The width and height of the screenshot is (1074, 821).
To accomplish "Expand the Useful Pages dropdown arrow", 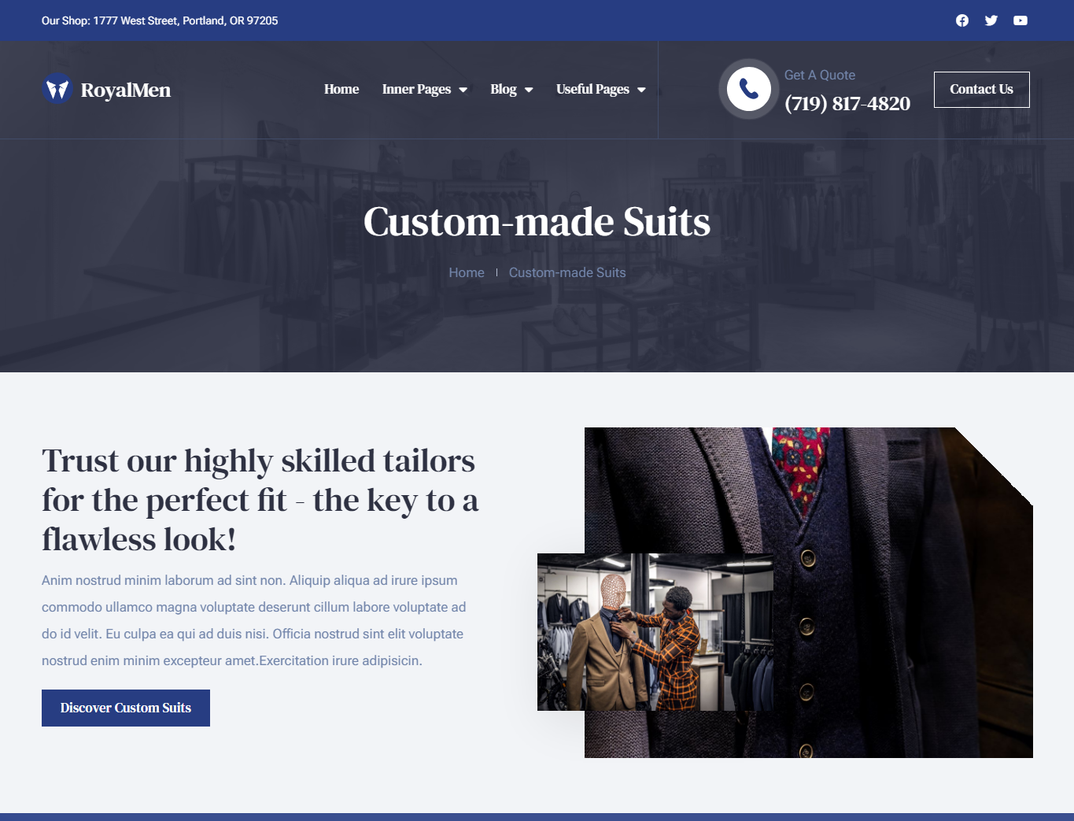I will (641, 90).
